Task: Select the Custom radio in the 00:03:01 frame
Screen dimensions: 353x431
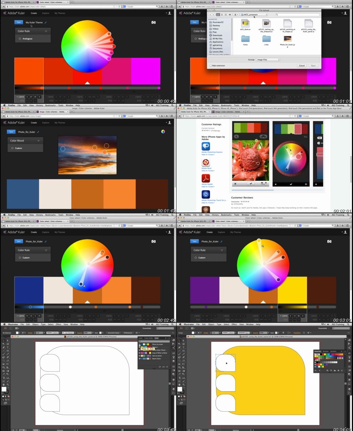Action: coord(196,258)
